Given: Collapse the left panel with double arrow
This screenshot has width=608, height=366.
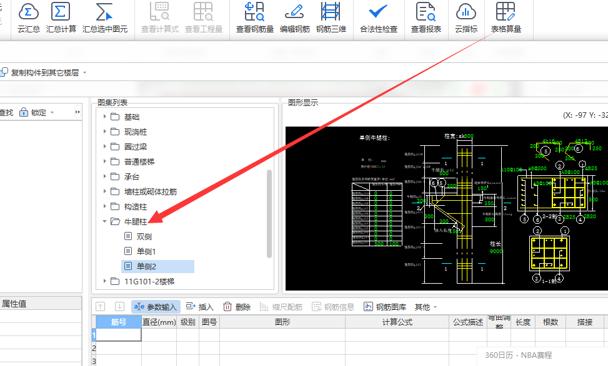Looking at the screenshot, I should point(77,112).
